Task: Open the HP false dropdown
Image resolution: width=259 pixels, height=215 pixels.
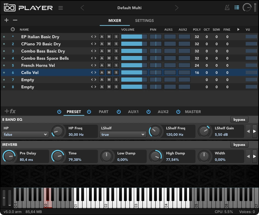Action: point(25,135)
